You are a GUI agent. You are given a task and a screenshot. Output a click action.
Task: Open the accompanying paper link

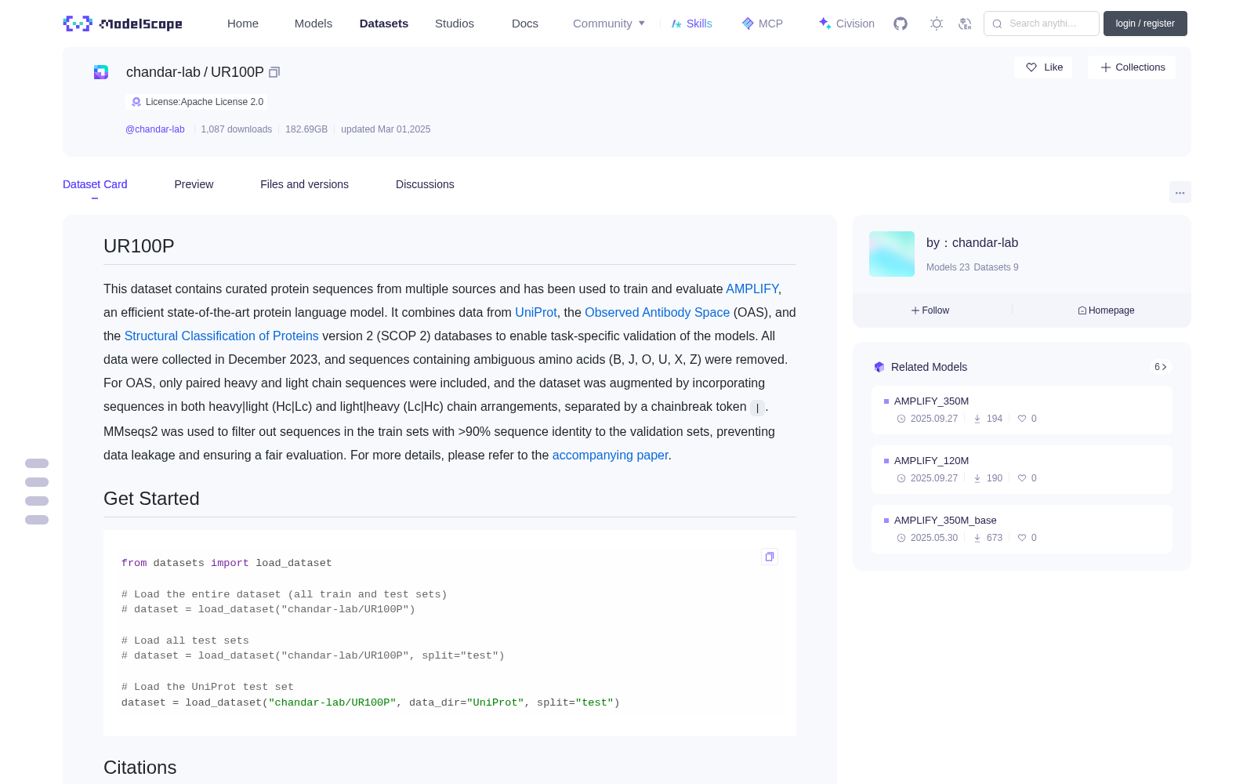tap(610, 456)
